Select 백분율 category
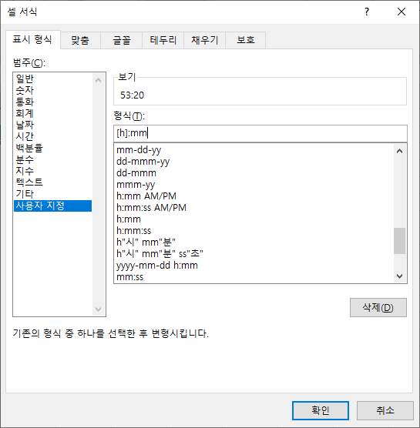 tap(52, 148)
